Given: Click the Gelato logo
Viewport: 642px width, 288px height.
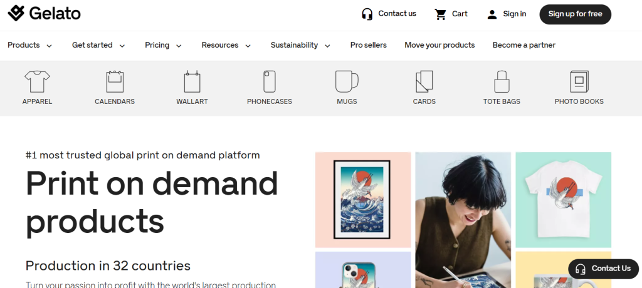Looking at the screenshot, I should [45, 14].
